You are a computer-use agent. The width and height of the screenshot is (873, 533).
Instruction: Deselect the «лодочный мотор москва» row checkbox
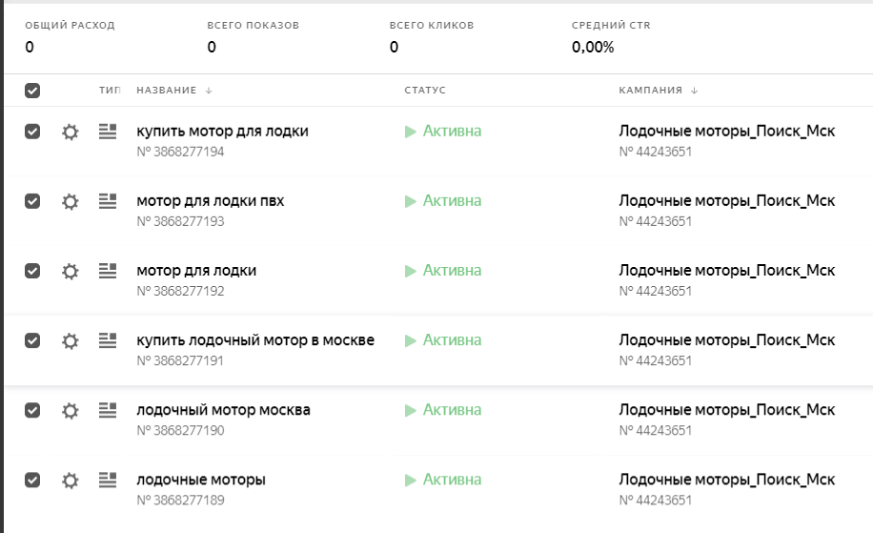32,410
